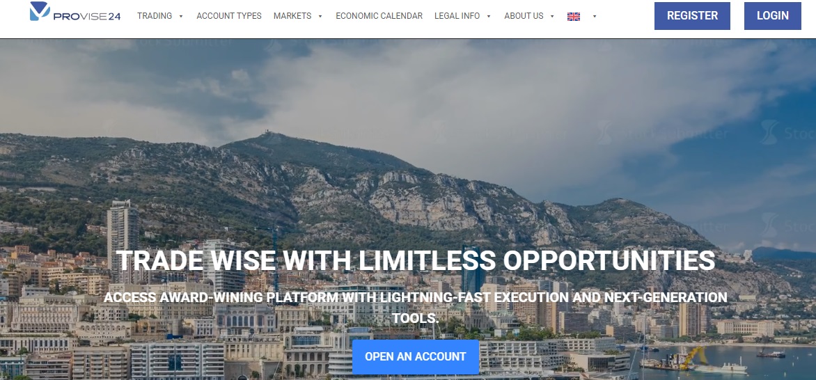The image size is (816, 380).
Task: Click the Trade Wise headline text
Action: click(415, 260)
